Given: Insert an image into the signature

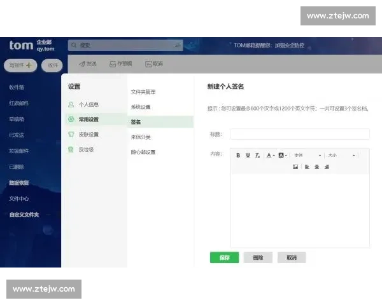Looking at the screenshot, I should pyautogui.click(x=295, y=167).
